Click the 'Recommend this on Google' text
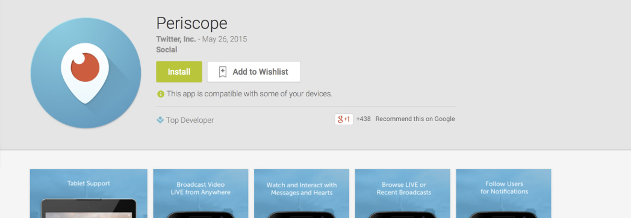This screenshot has height=218, width=631. [x=415, y=119]
